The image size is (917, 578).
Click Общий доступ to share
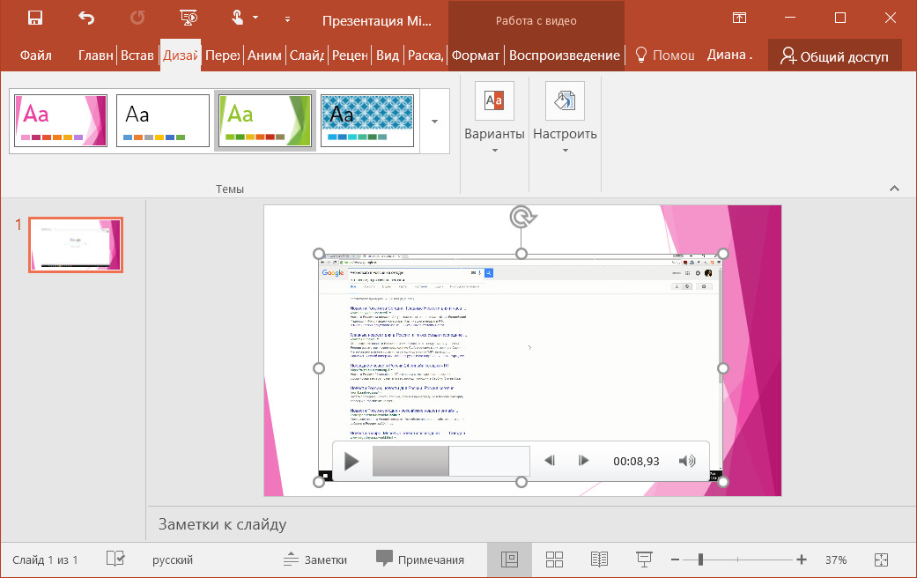click(834, 54)
